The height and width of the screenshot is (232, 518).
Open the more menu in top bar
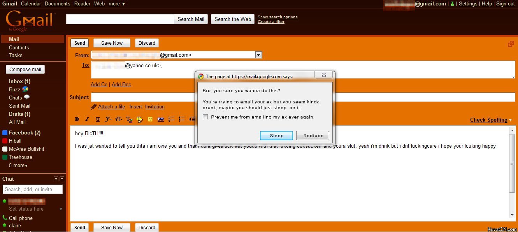tap(117, 3)
